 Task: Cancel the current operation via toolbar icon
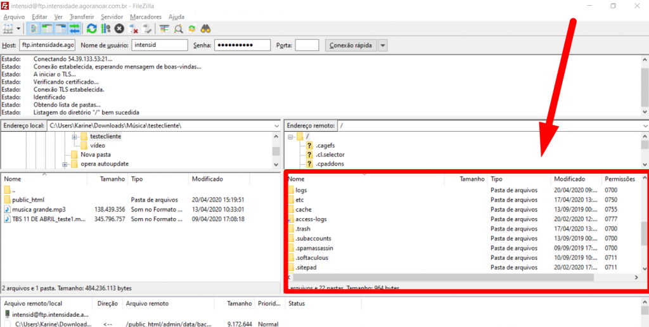pyautogui.click(x=119, y=29)
